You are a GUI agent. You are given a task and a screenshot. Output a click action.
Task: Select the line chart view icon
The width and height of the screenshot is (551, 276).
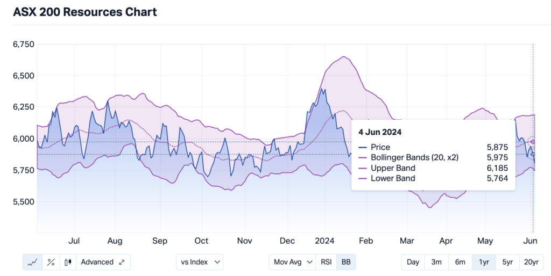click(33, 262)
